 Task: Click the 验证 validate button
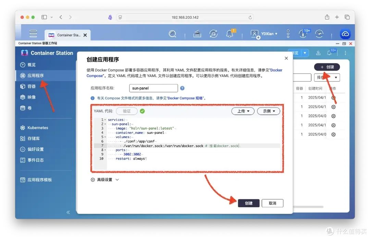(127, 111)
